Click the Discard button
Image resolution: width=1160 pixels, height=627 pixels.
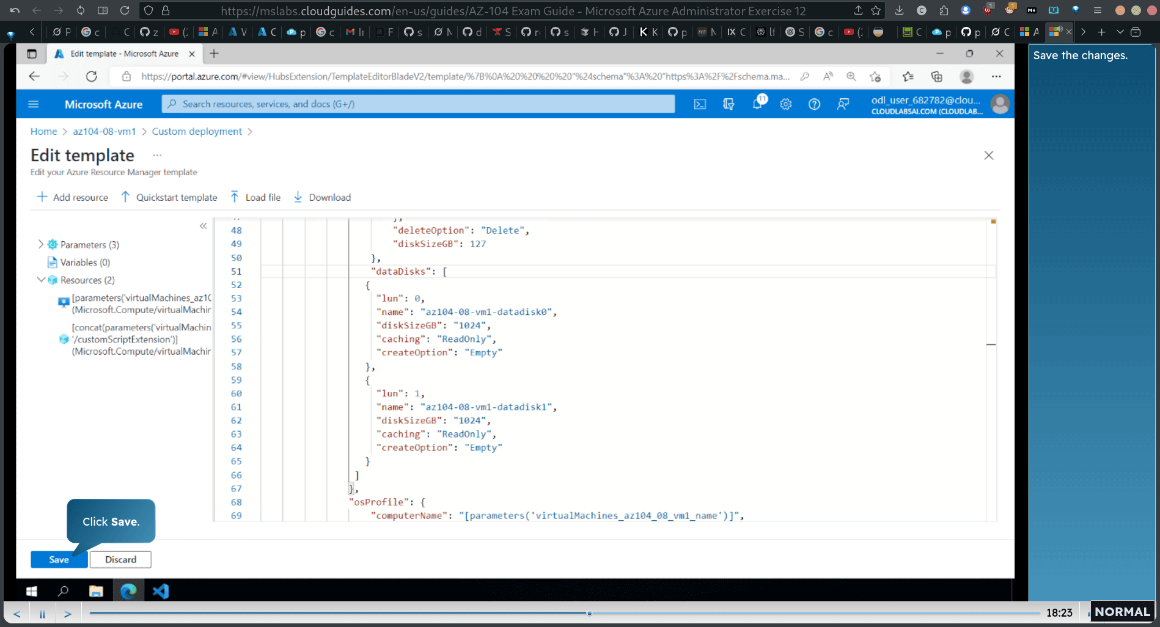(x=120, y=559)
